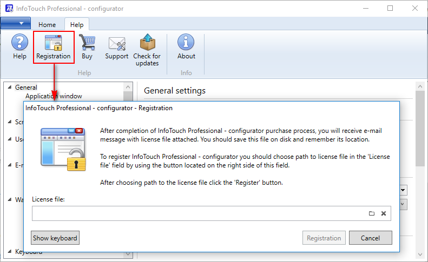
Task: Click the Show keyboard button
Action: pyautogui.click(x=55, y=238)
